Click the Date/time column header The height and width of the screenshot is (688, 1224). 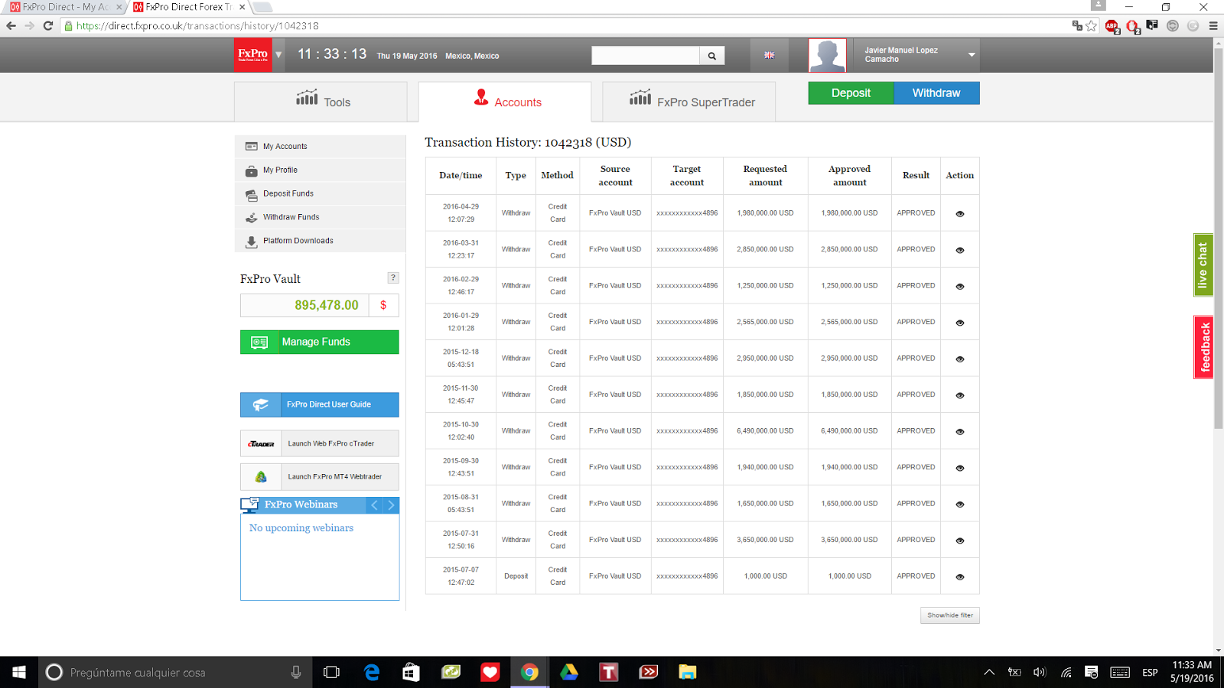pyautogui.click(x=461, y=176)
